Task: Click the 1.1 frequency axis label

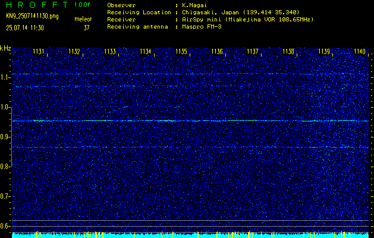Action: tap(5, 78)
